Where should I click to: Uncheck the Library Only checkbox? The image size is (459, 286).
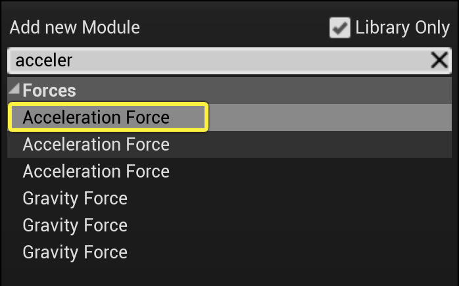click(339, 28)
